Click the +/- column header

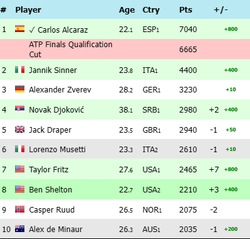point(221,10)
